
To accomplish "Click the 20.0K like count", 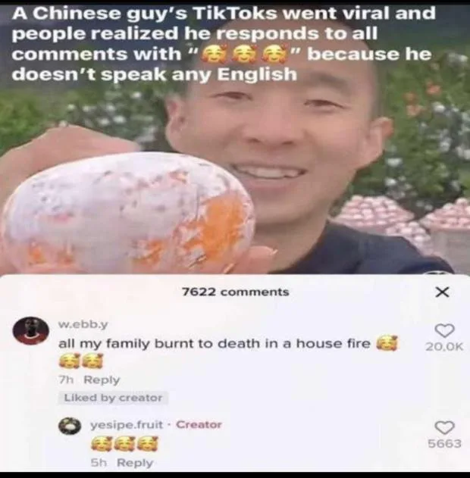I will point(444,347).
